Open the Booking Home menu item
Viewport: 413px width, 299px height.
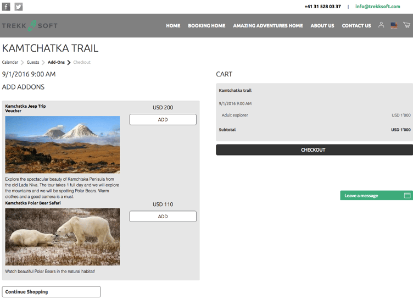click(x=206, y=26)
